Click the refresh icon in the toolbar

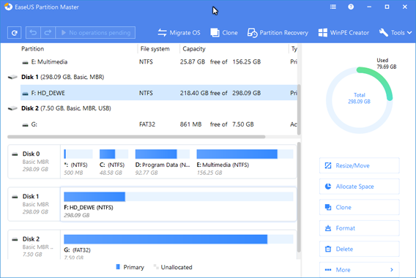coord(15,33)
